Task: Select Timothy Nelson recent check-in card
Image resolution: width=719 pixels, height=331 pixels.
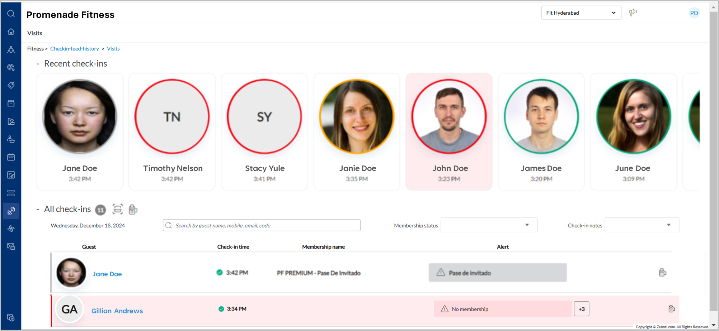Action: point(172,131)
